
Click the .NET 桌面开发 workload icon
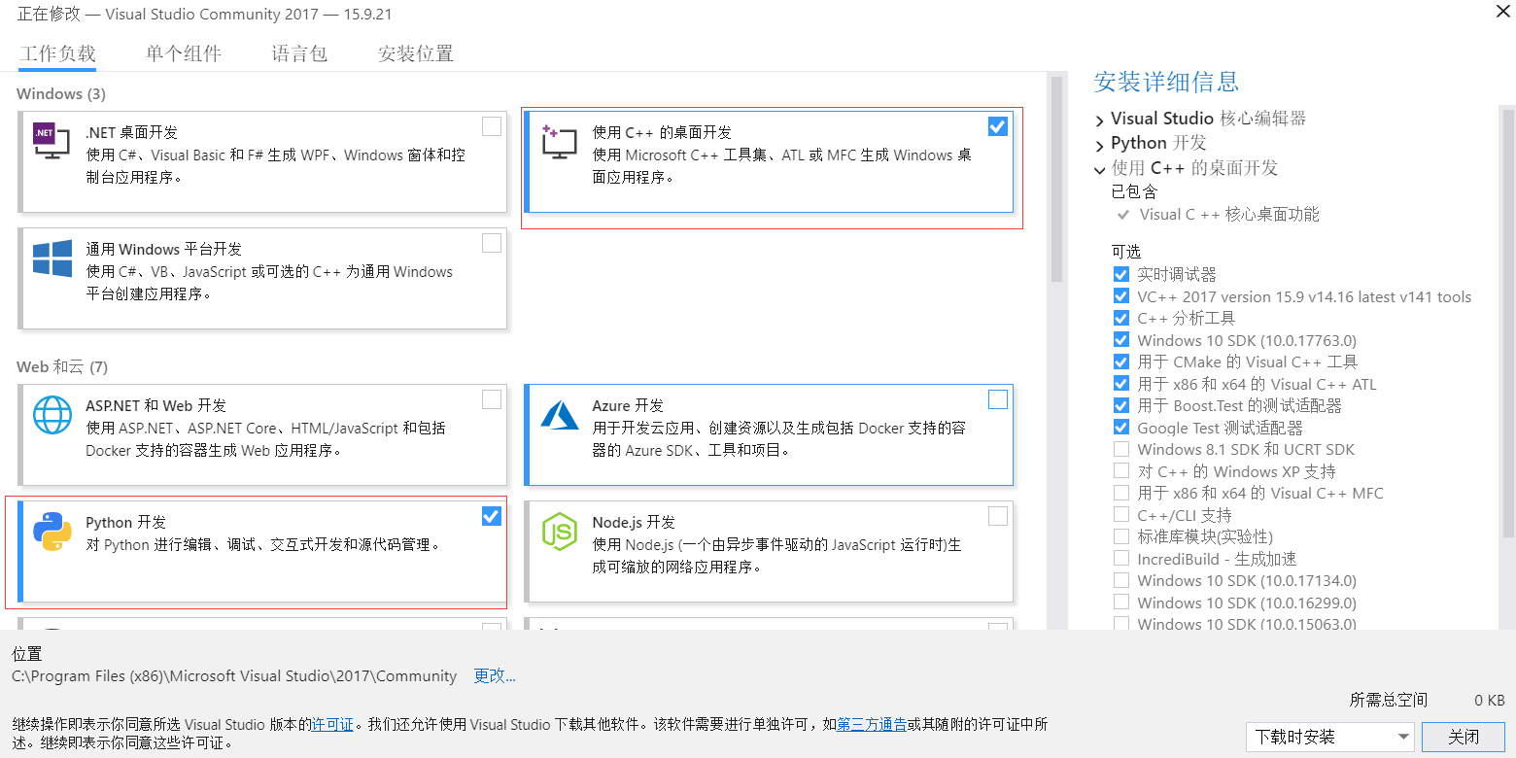point(51,142)
